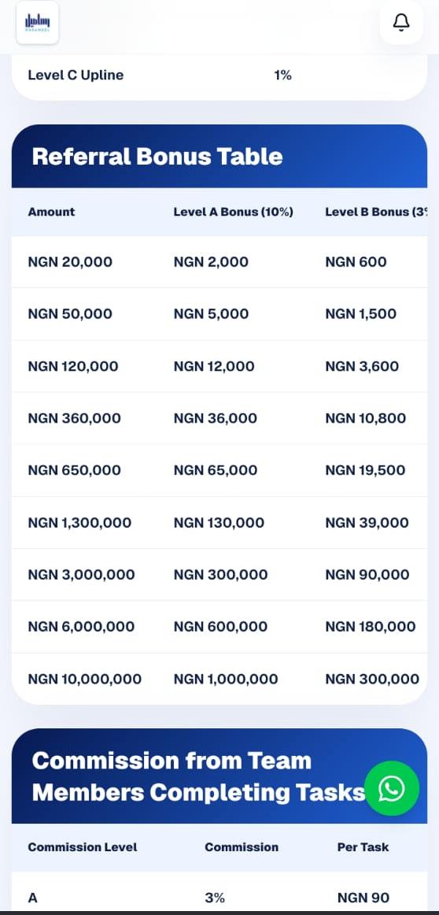Click the NGN 12,000 Level A bonus
The image size is (439, 915).
tap(214, 366)
